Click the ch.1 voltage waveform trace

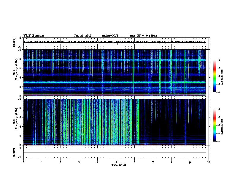115,42
